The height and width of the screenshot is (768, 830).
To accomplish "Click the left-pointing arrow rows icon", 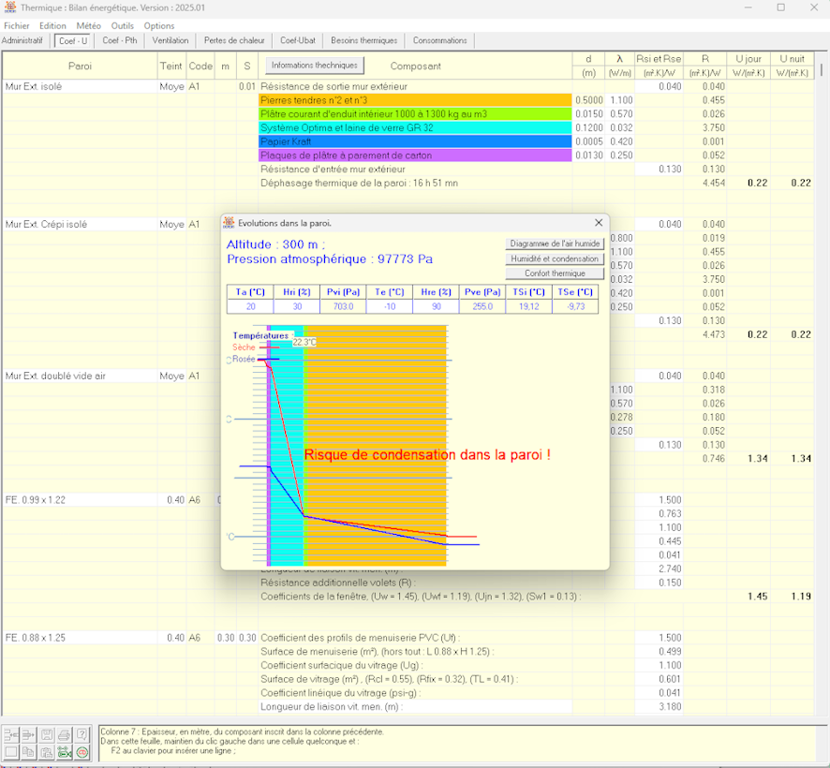I will 11,735.
